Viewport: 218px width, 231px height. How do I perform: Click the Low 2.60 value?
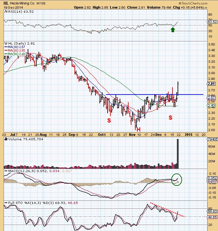click(x=118, y=7)
